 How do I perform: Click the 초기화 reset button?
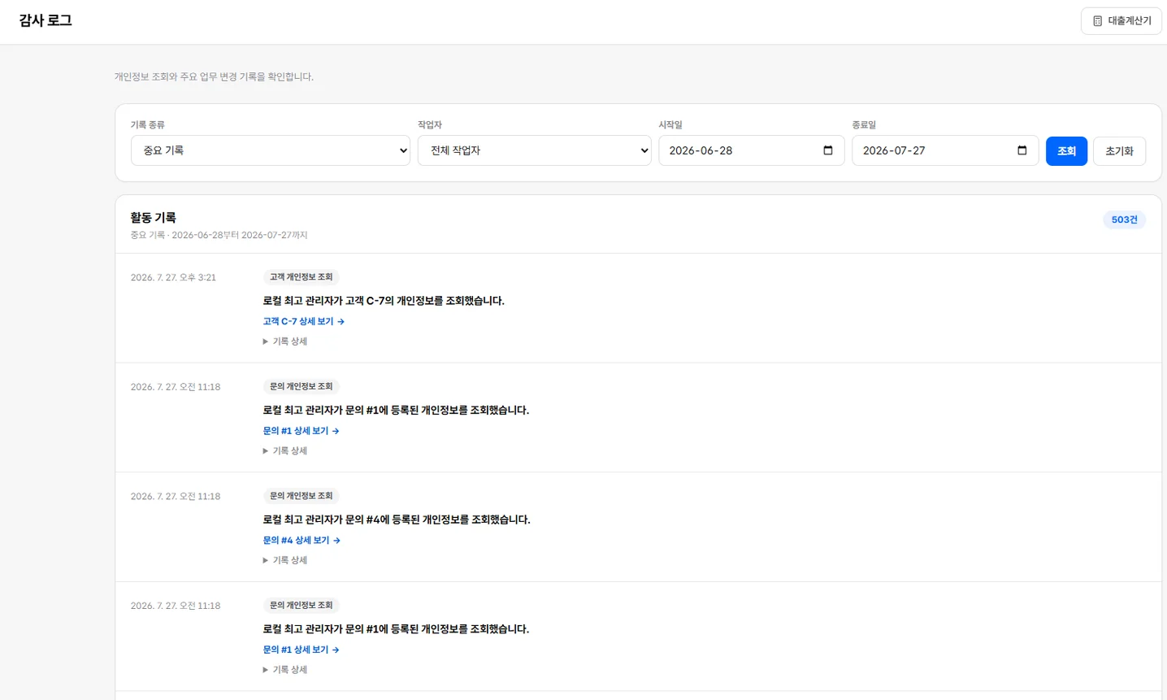coord(1119,151)
